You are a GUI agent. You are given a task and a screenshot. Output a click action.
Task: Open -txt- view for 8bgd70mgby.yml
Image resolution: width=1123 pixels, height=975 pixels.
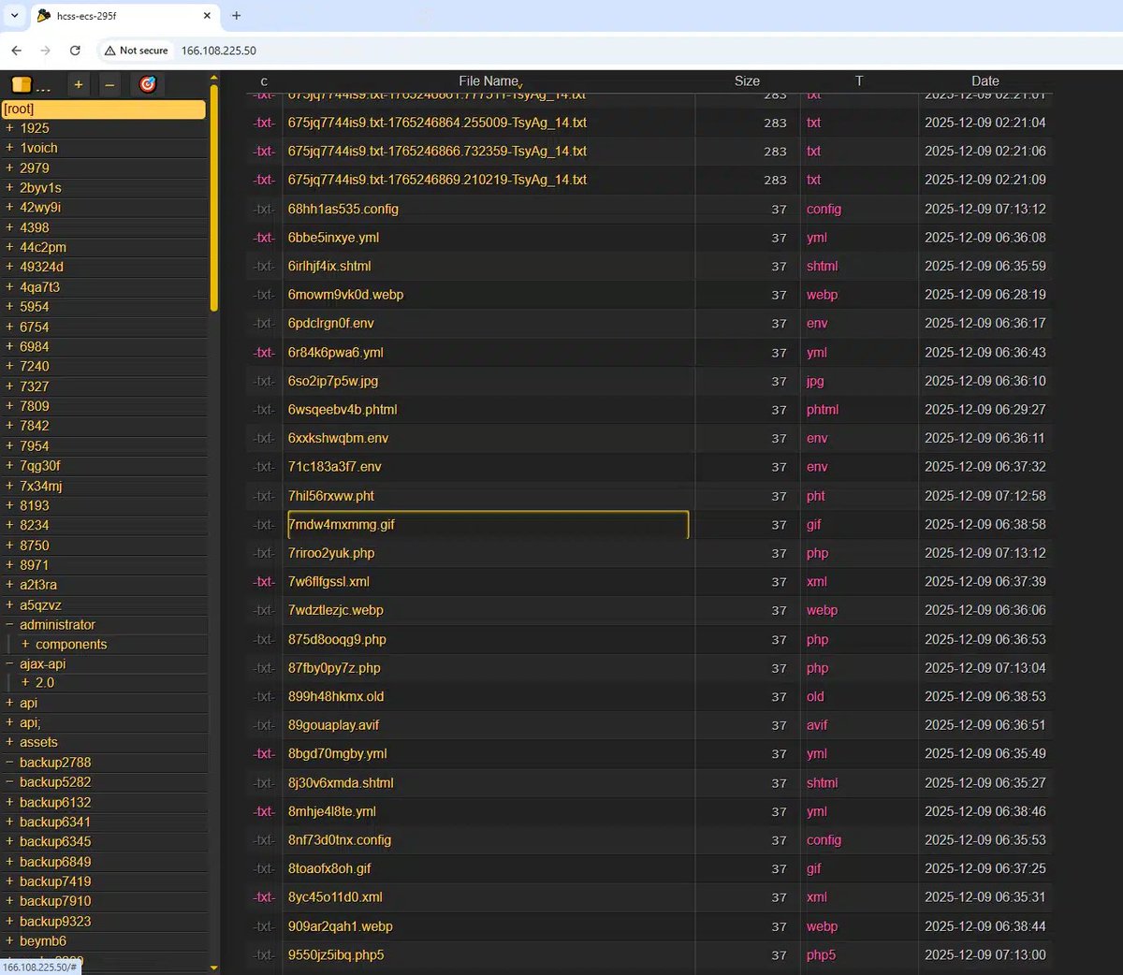(264, 754)
